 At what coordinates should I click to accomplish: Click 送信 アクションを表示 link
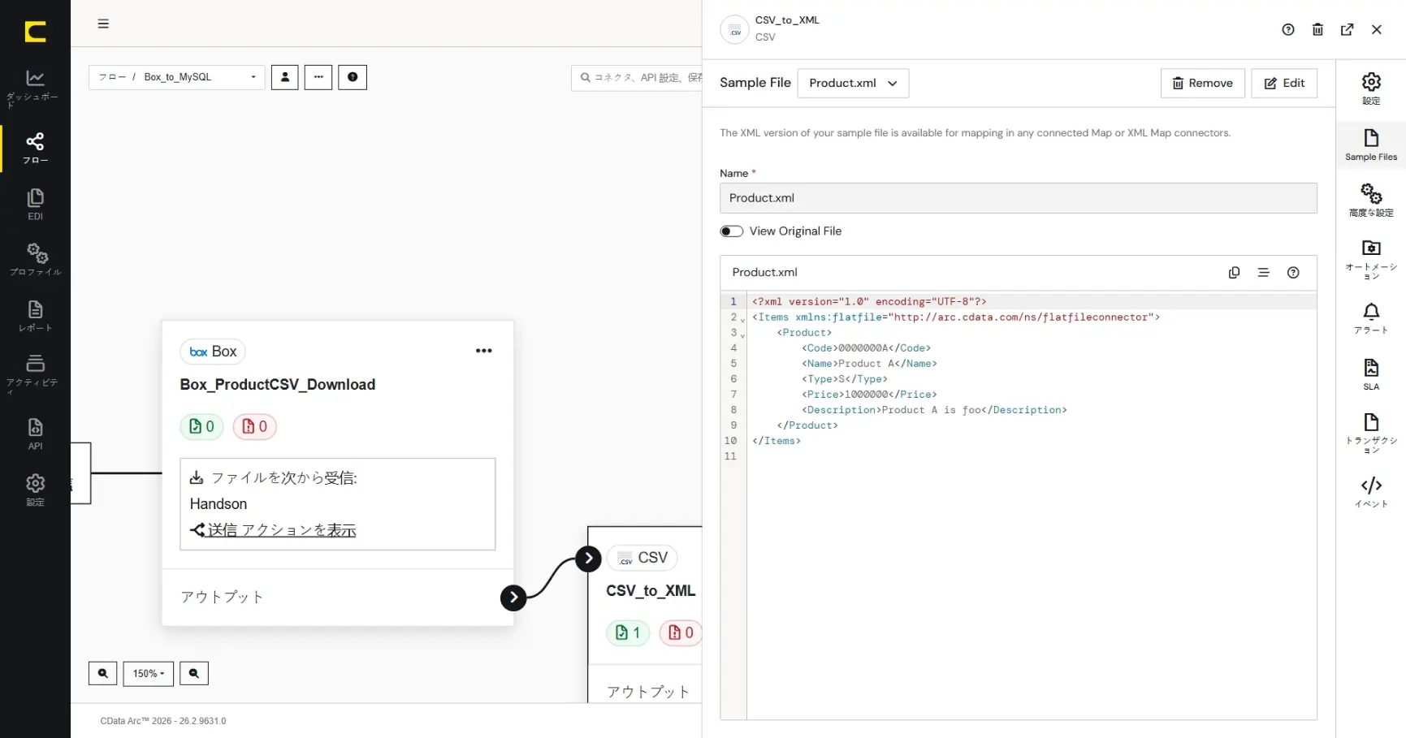click(282, 530)
